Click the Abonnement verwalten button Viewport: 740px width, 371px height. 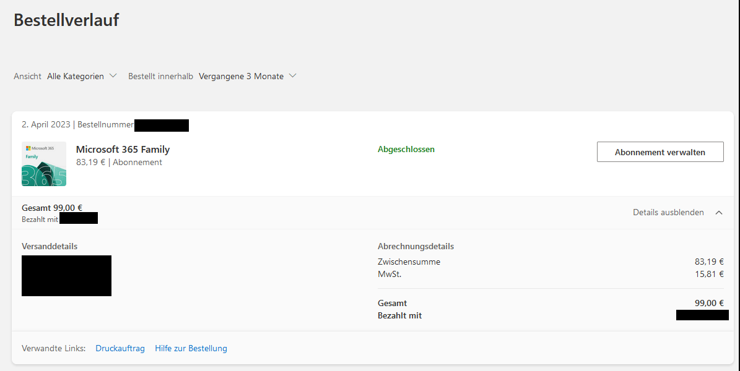pos(659,152)
